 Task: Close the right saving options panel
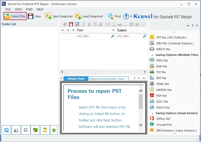click(197, 26)
